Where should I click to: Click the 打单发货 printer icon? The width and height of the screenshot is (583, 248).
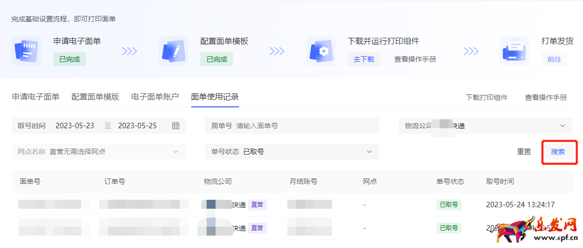pyautogui.click(x=514, y=51)
